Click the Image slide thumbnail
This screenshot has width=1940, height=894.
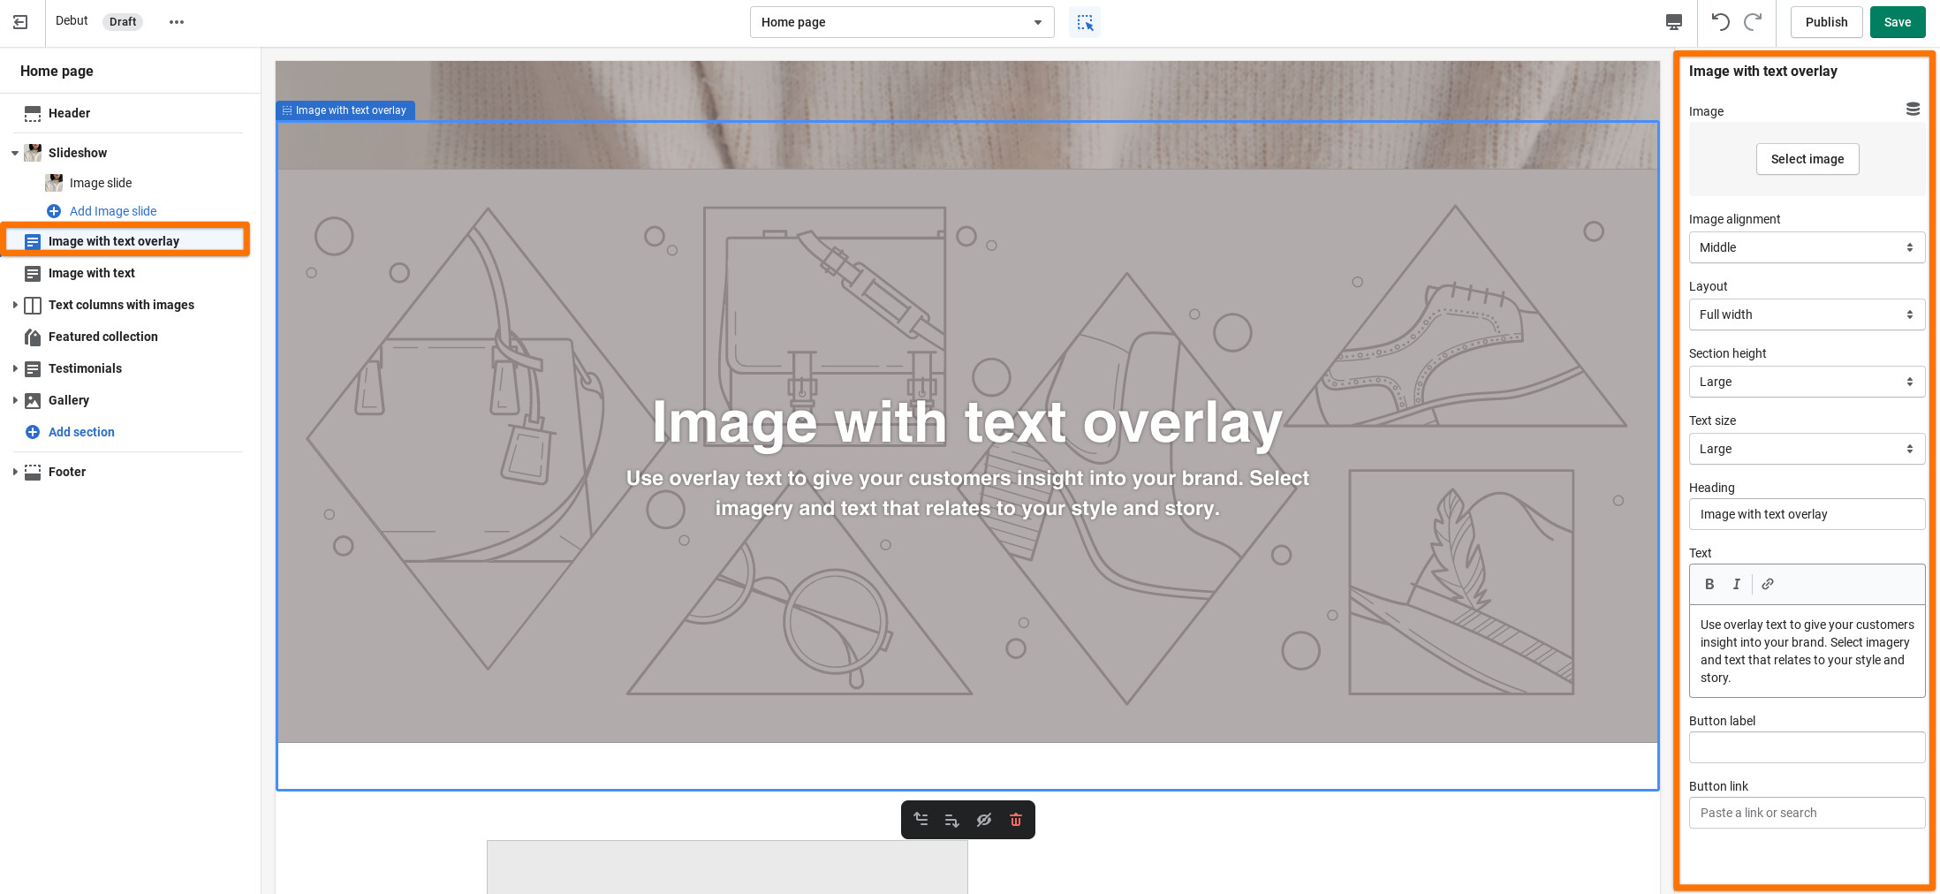coord(54,183)
